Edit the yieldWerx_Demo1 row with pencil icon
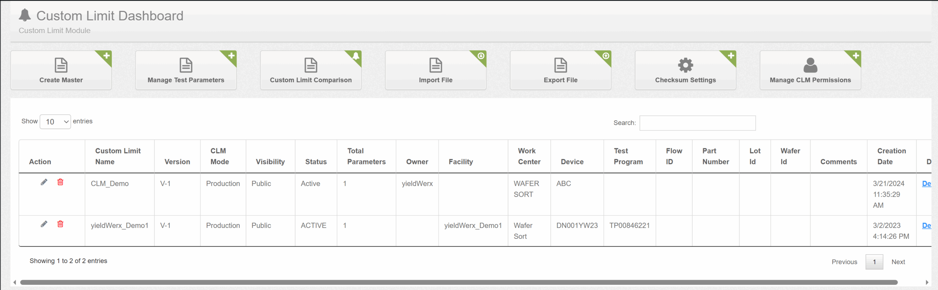Image resolution: width=938 pixels, height=290 pixels. 44,224
